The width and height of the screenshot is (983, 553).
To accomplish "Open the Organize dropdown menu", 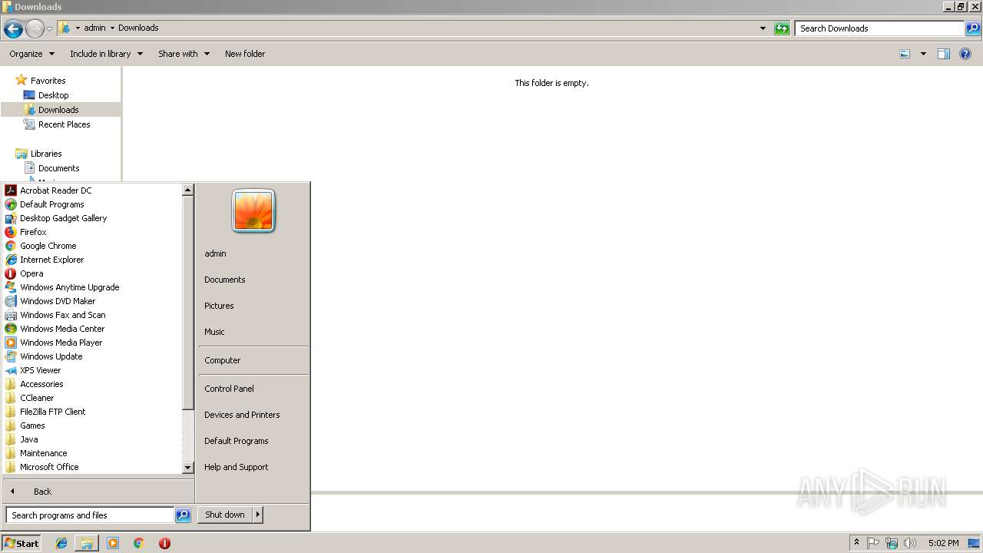I will pos(32,54).
